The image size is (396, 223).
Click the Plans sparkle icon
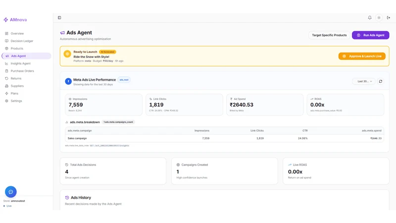pos(6,93)
